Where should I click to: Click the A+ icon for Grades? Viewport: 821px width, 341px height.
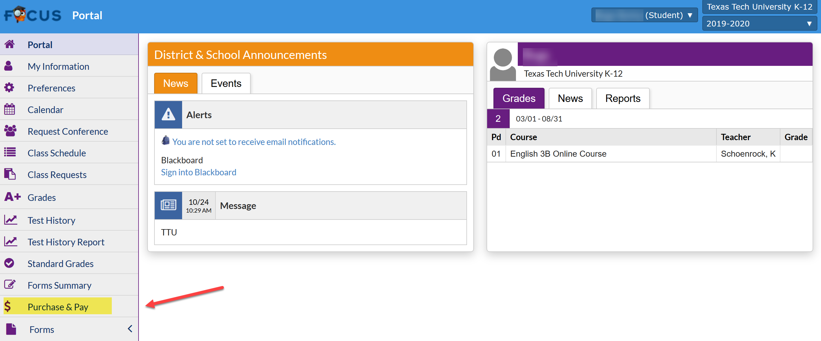tap(12, 196)
